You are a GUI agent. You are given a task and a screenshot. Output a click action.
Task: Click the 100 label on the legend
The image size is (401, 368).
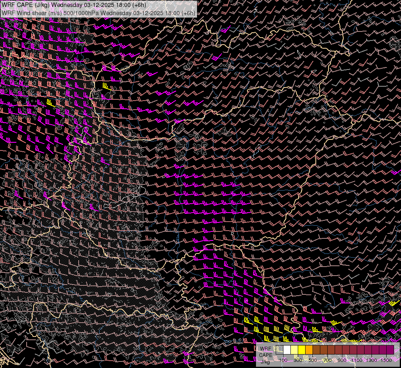point(283,360)
